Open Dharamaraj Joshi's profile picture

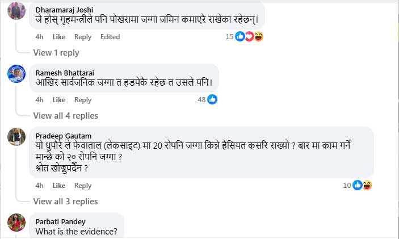(x=16, y=11)
